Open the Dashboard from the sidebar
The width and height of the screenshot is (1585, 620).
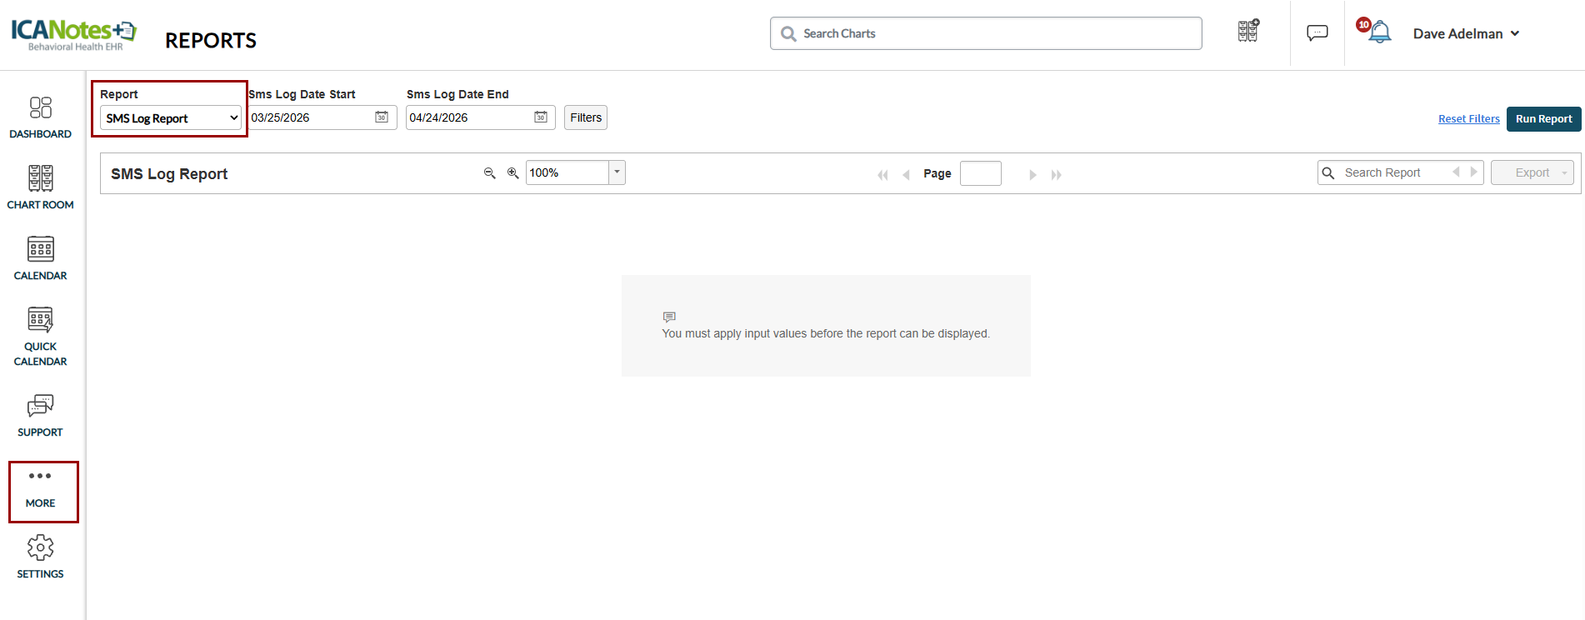[40, 117]
